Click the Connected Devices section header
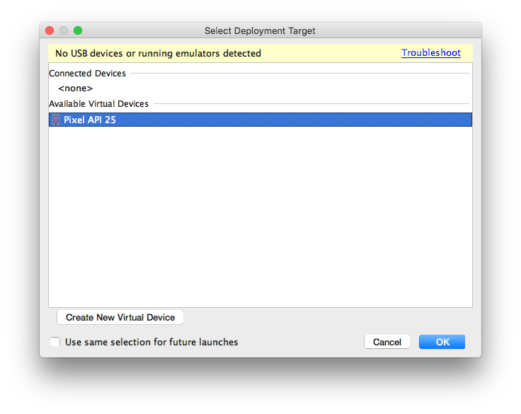 point(87,74)
